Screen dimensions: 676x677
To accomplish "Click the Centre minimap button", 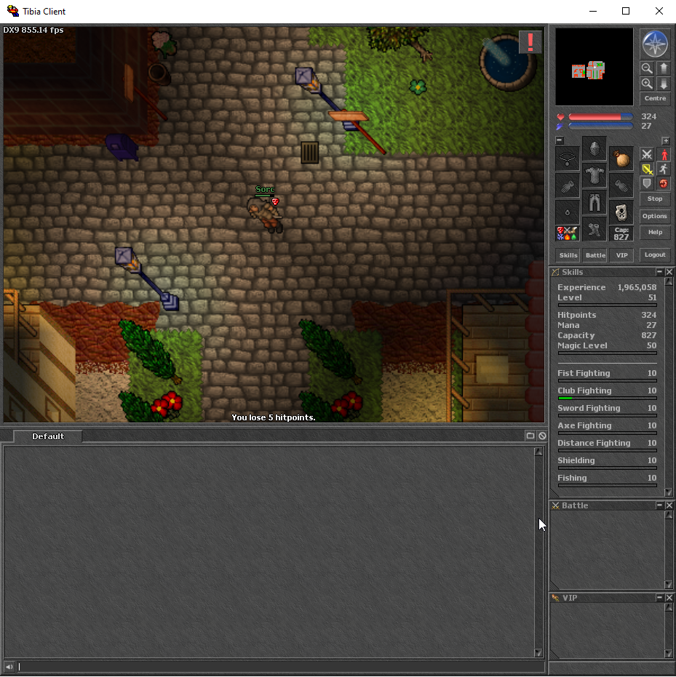I will 655,98.
